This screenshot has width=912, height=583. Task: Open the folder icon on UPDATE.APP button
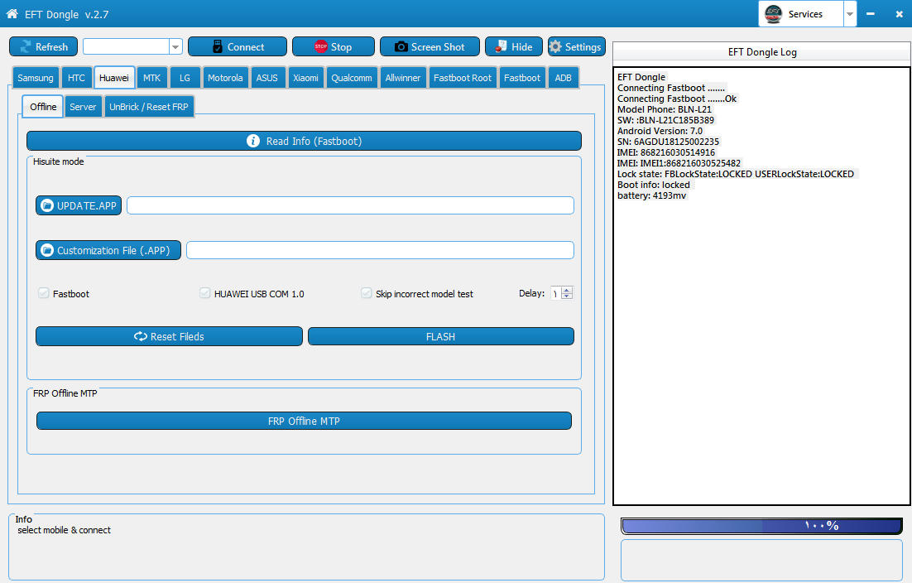tap(47, 205)
